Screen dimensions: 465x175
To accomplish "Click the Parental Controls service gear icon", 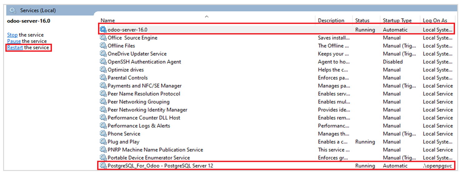I will coord(103,78).
